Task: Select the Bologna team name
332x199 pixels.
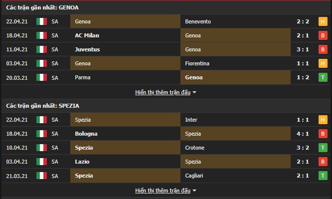Action: coord(86,134)
